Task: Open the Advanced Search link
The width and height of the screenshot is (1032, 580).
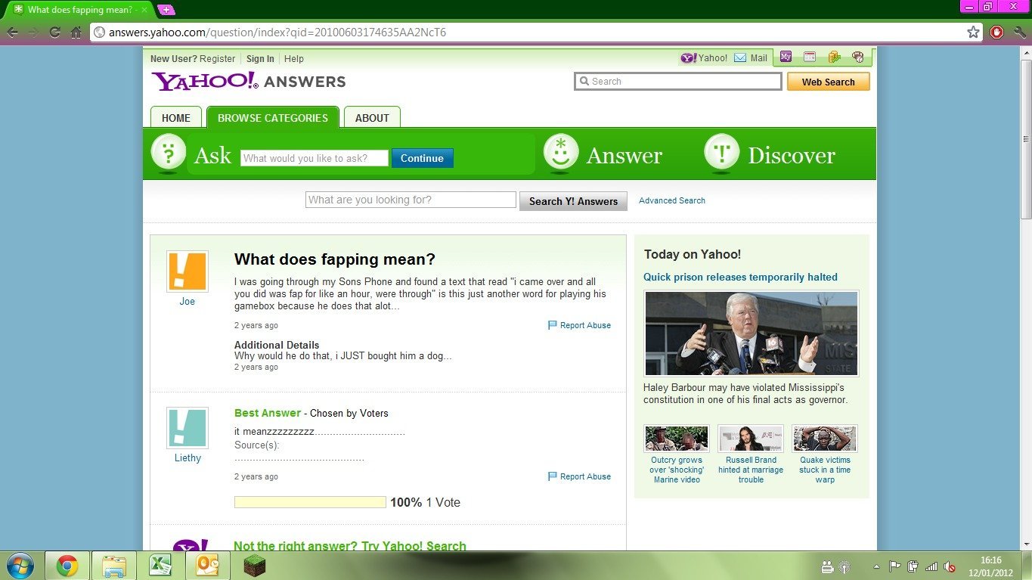Action: [672, 200]
